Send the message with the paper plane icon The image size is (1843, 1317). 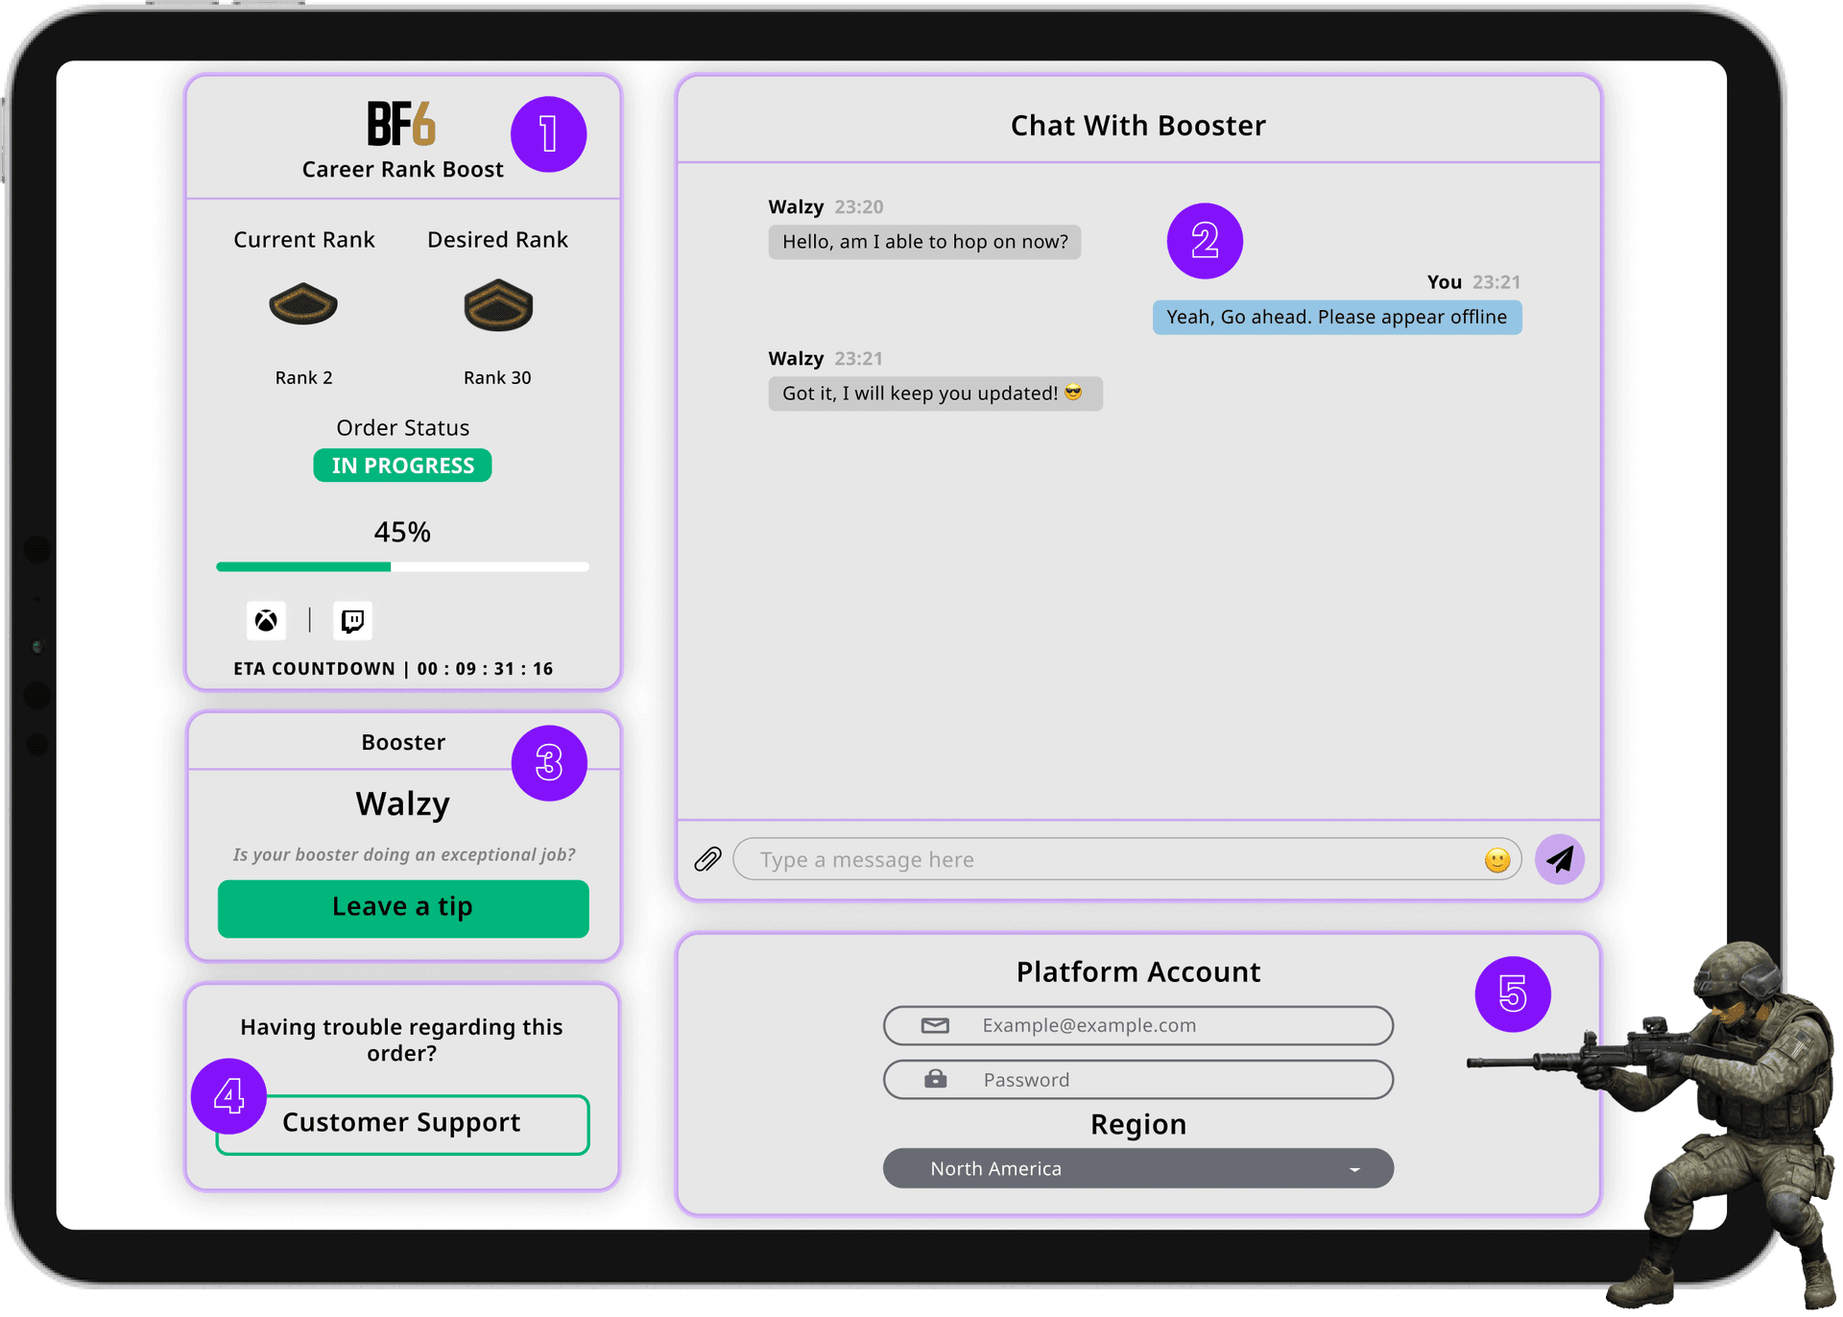tap(1560, 859)
